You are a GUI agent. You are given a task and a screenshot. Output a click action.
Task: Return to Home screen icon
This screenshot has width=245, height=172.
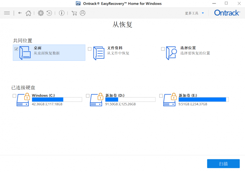(28, 13)
